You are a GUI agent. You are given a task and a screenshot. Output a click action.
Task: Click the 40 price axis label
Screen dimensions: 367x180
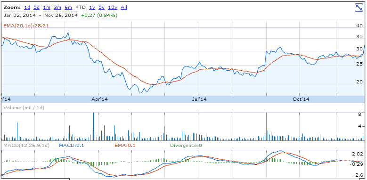[359, 26]
